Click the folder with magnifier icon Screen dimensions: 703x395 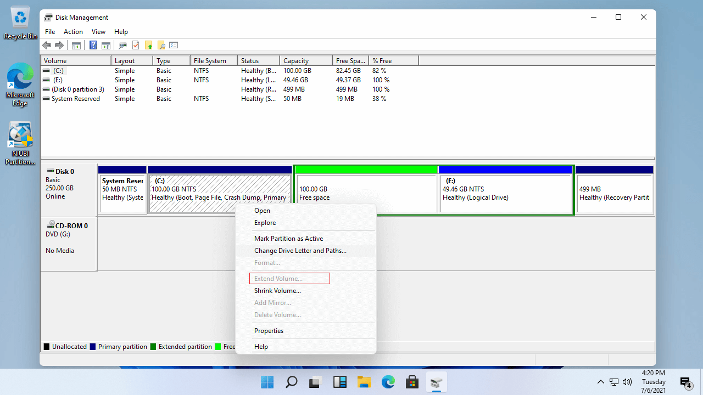click(x=161, y=46)
